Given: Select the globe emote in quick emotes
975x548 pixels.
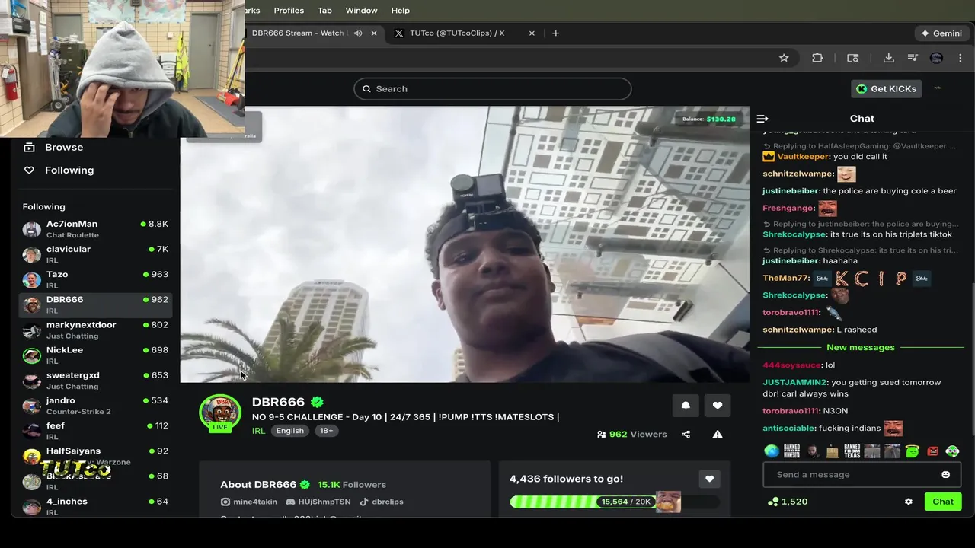Looking at the screenshot, I should point(772,451).
